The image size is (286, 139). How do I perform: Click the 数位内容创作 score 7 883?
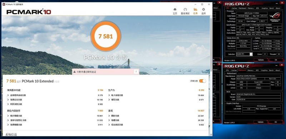point(100,111)
